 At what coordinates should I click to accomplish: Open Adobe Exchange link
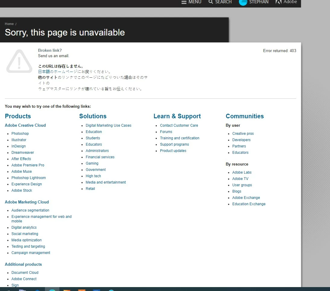click(246, 198)
